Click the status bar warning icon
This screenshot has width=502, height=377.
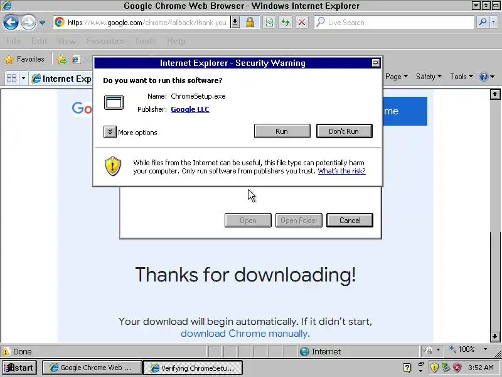[x=6, y=352]
